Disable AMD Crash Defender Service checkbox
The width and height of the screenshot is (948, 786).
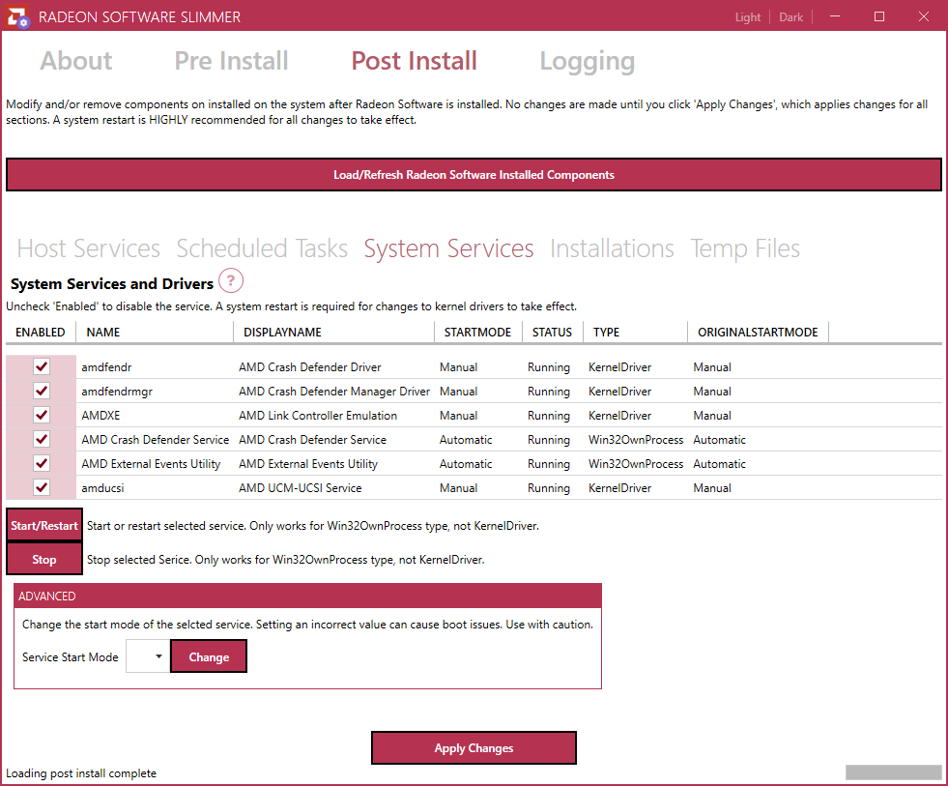[x=42, y=439]
